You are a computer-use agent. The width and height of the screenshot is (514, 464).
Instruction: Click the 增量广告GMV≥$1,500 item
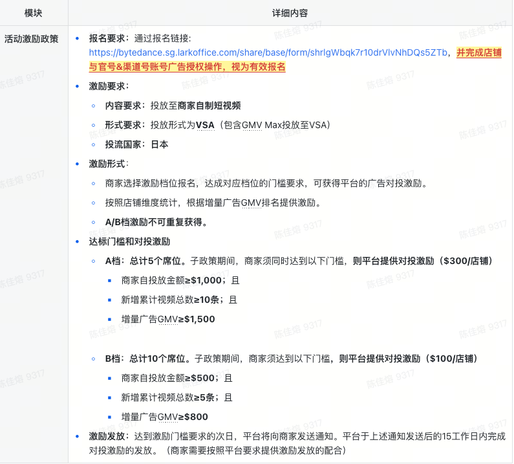(168, 319)
